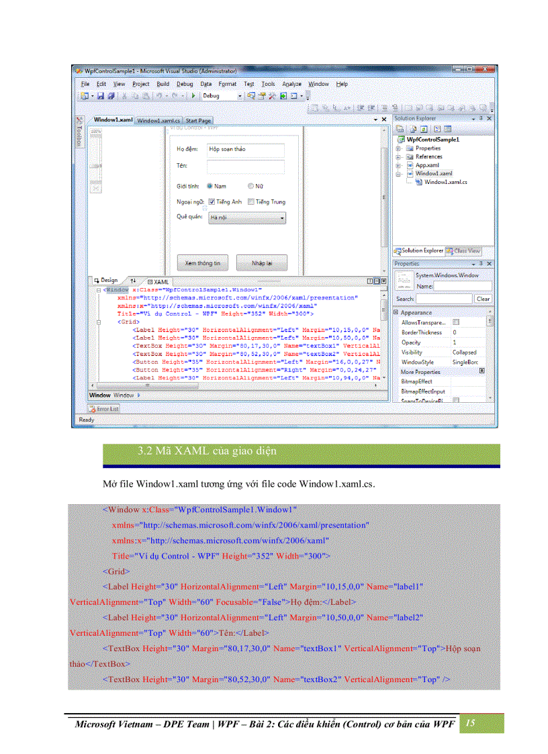Select the View Code icon in Solution Explorer
The height and width of the screenshot is (754, 548).
click(x=438, y=130)
